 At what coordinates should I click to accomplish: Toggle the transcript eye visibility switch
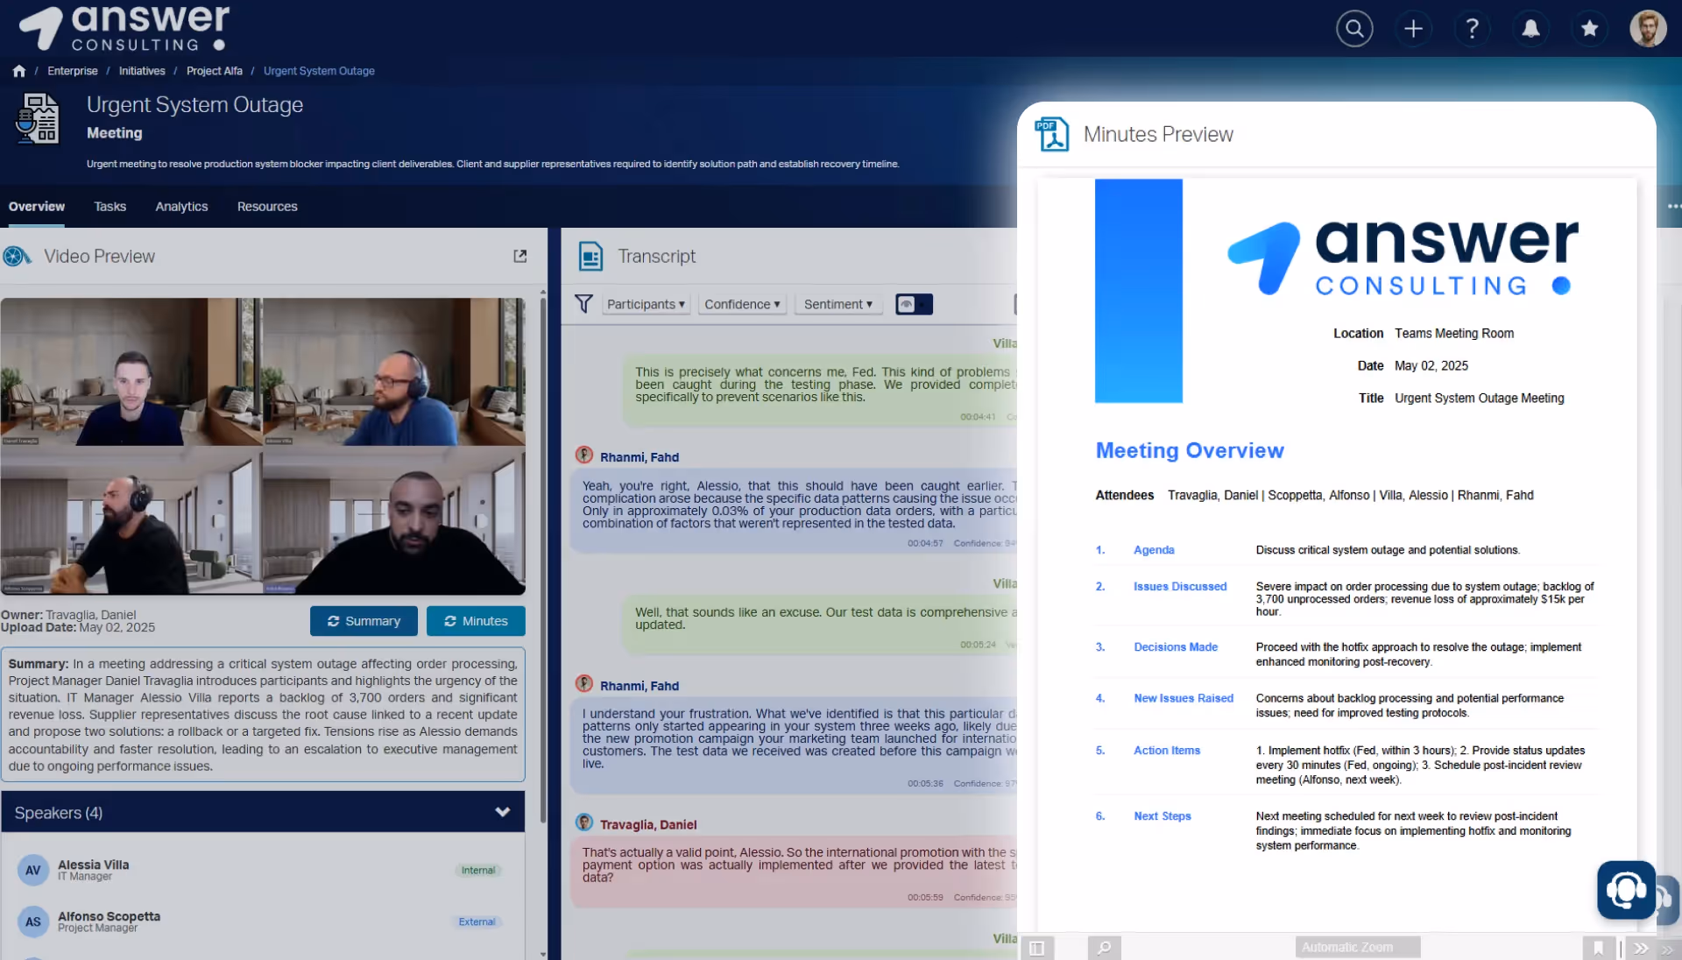coord(914,304)
